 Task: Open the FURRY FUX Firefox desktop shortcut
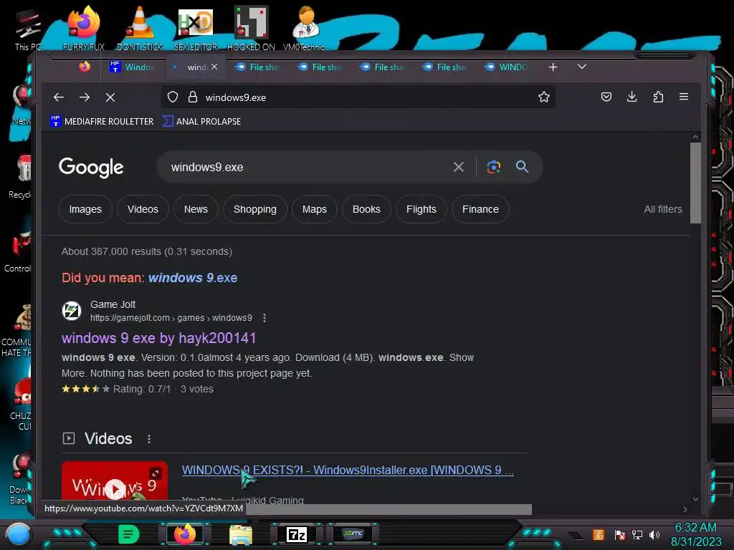tap(84, 28)
